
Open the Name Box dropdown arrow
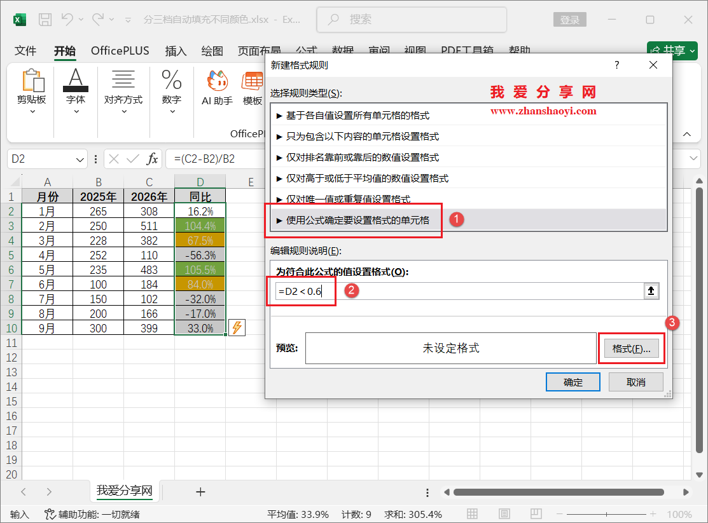(80, 160)
